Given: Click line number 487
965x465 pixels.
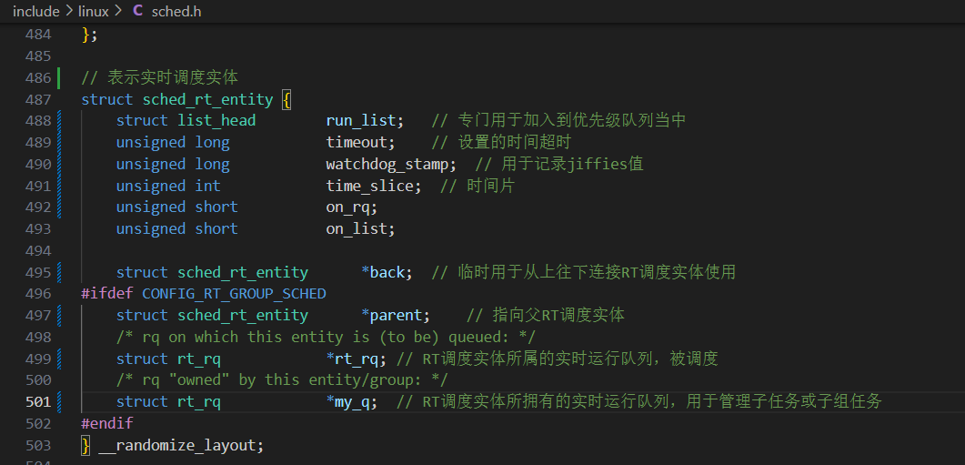Looking at the screenshot, I should click(38, 99).
